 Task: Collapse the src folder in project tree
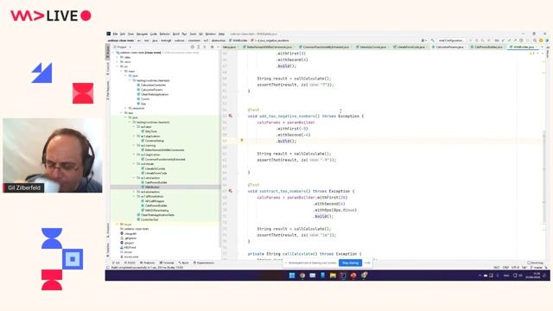pyautogui.click(x=118, y=67)
